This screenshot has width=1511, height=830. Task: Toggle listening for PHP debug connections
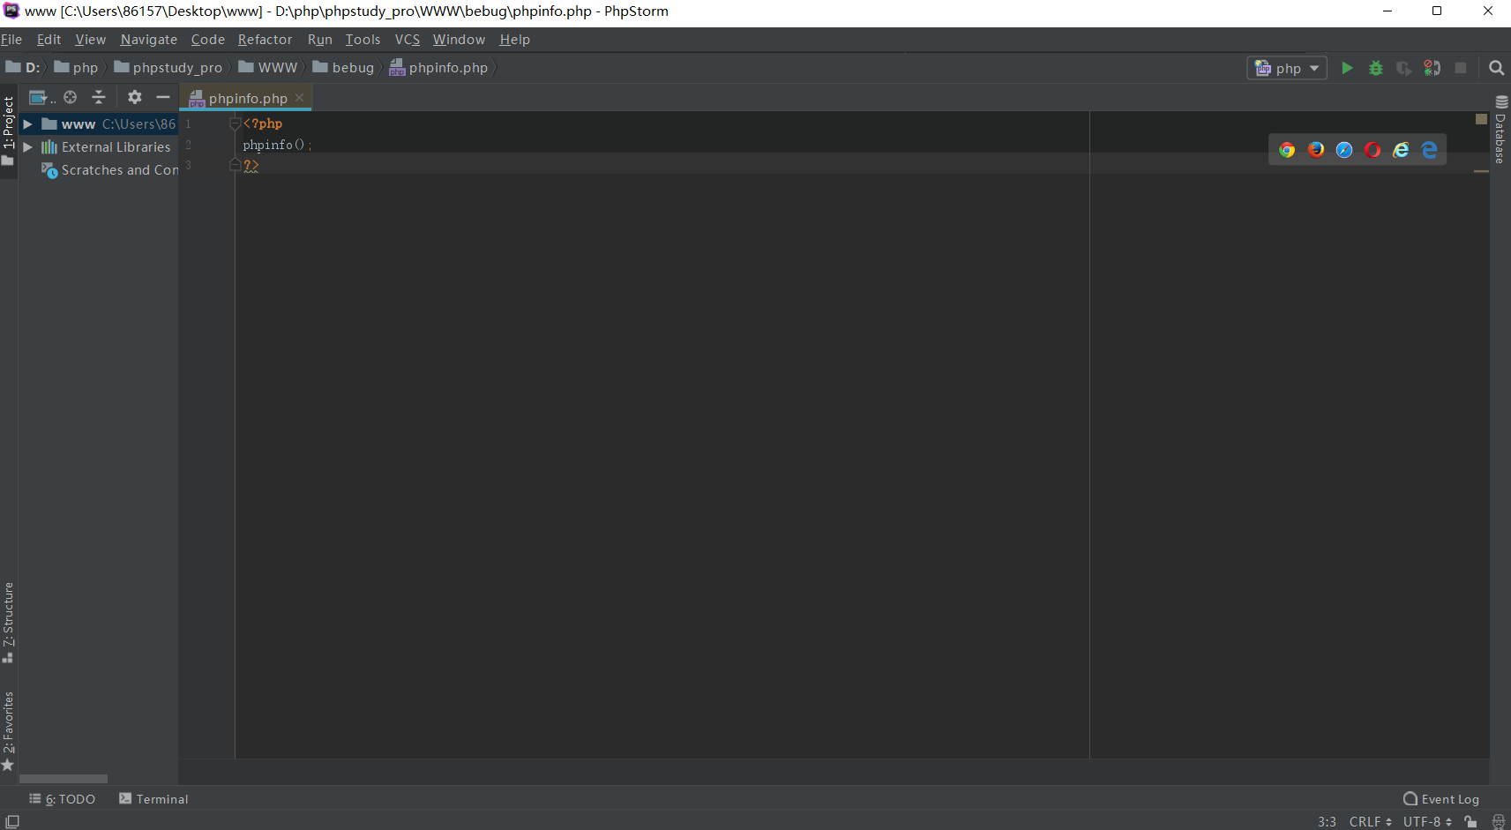[x=1432, y=68]
